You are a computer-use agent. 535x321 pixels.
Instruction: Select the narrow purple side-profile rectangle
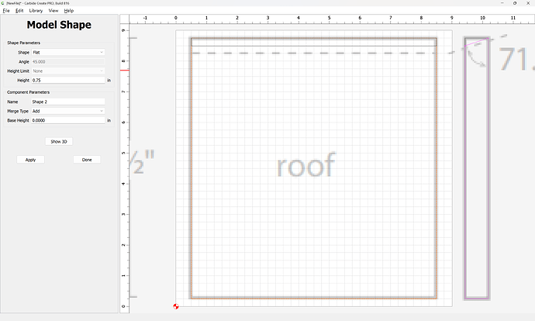(477, 169)
